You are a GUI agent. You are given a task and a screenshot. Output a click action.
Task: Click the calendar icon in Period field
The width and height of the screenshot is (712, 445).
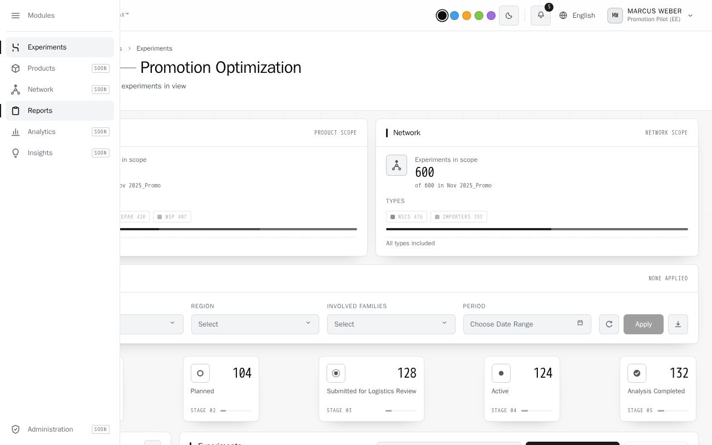point(580,323)
